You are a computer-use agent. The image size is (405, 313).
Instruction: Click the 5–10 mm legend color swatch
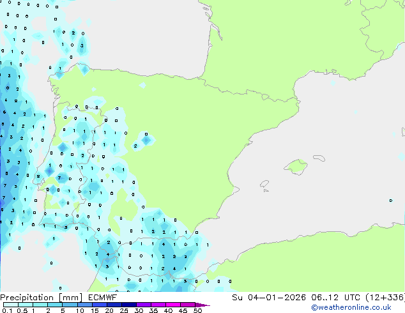click(x=70, y=305)
